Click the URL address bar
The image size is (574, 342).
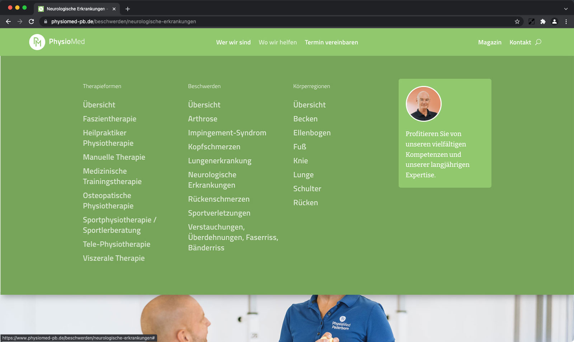[x=251, y=22]
